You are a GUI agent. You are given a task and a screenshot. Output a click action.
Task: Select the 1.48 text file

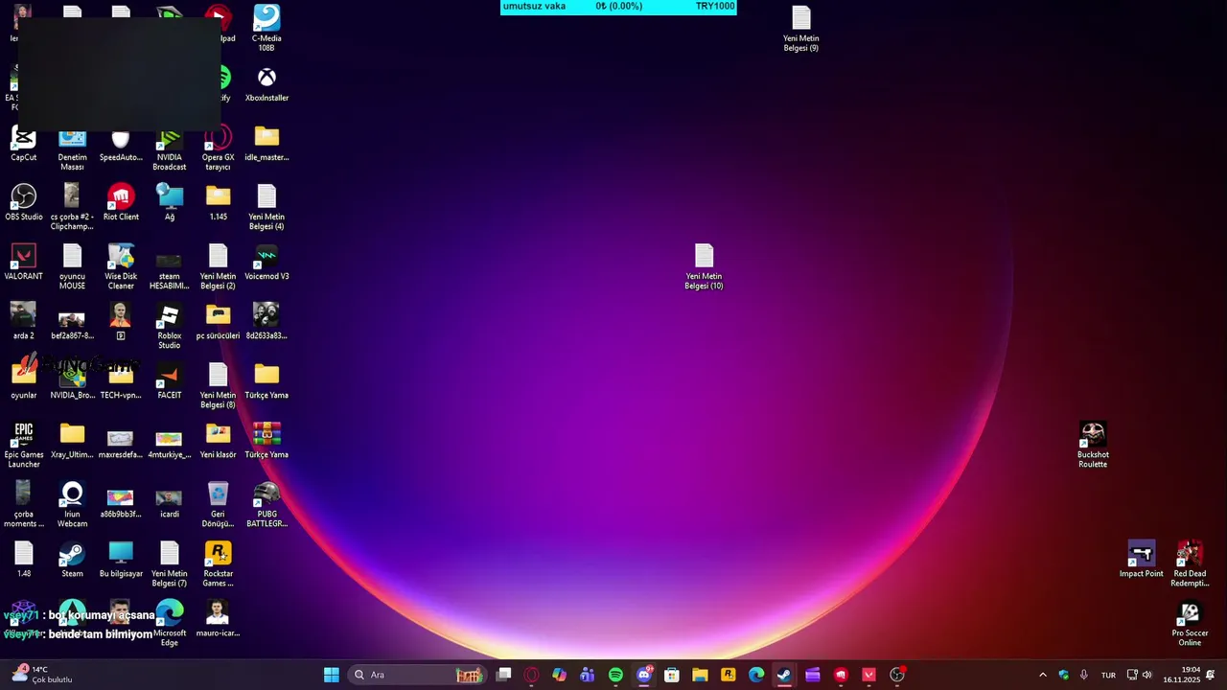pos(23,559)
